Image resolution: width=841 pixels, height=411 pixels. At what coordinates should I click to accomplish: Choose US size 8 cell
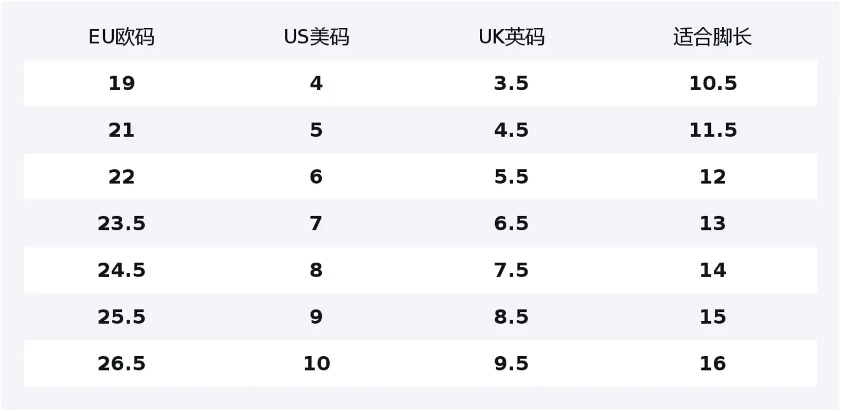pyautogui.click(x=316, y=270)
